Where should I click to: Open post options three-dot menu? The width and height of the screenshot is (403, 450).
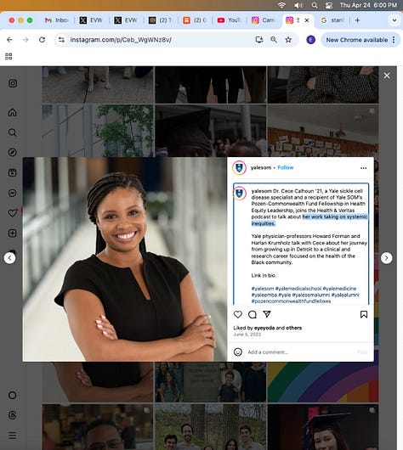(x=363, y=168)
